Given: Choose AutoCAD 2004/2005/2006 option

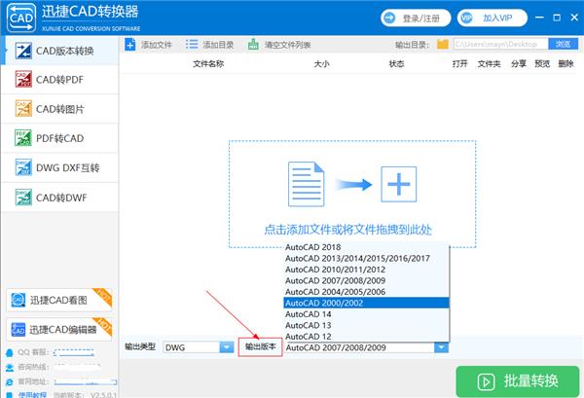Looking at the screenshot, I should pos(366,292).
